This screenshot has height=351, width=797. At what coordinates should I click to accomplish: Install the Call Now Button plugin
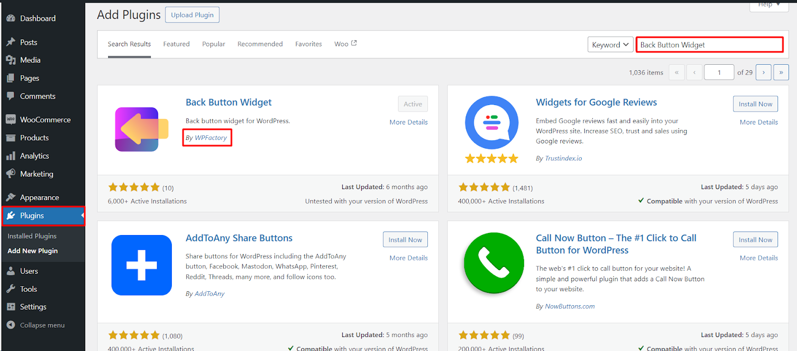click(x=755, y=239)
